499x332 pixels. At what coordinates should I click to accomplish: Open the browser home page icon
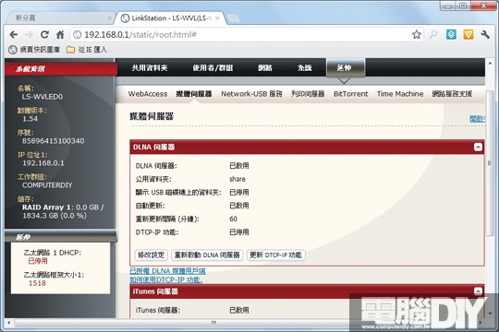point(60,34)
